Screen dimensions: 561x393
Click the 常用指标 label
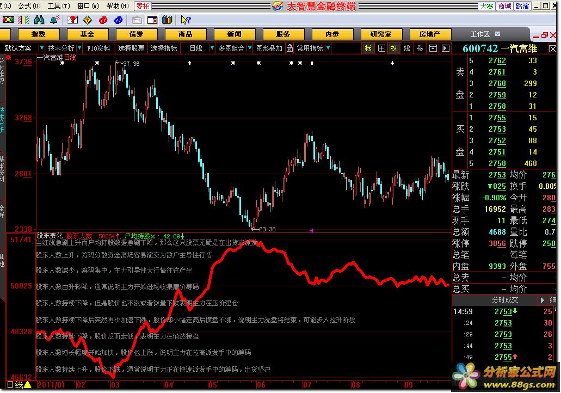[x=310, y=48]
